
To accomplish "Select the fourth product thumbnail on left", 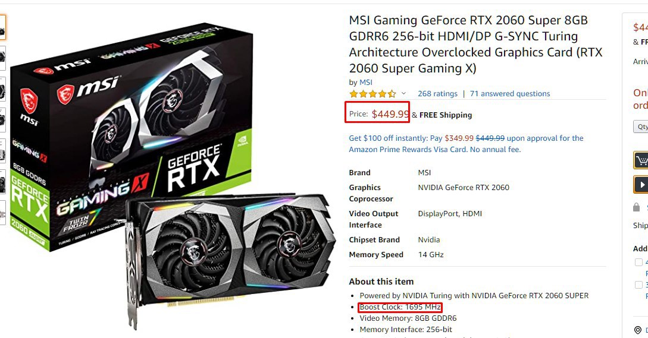I will coord(2,119).
